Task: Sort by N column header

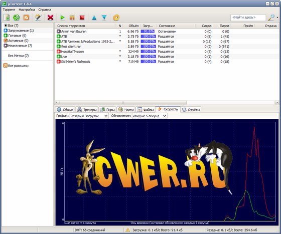Action: pos(120,26)
